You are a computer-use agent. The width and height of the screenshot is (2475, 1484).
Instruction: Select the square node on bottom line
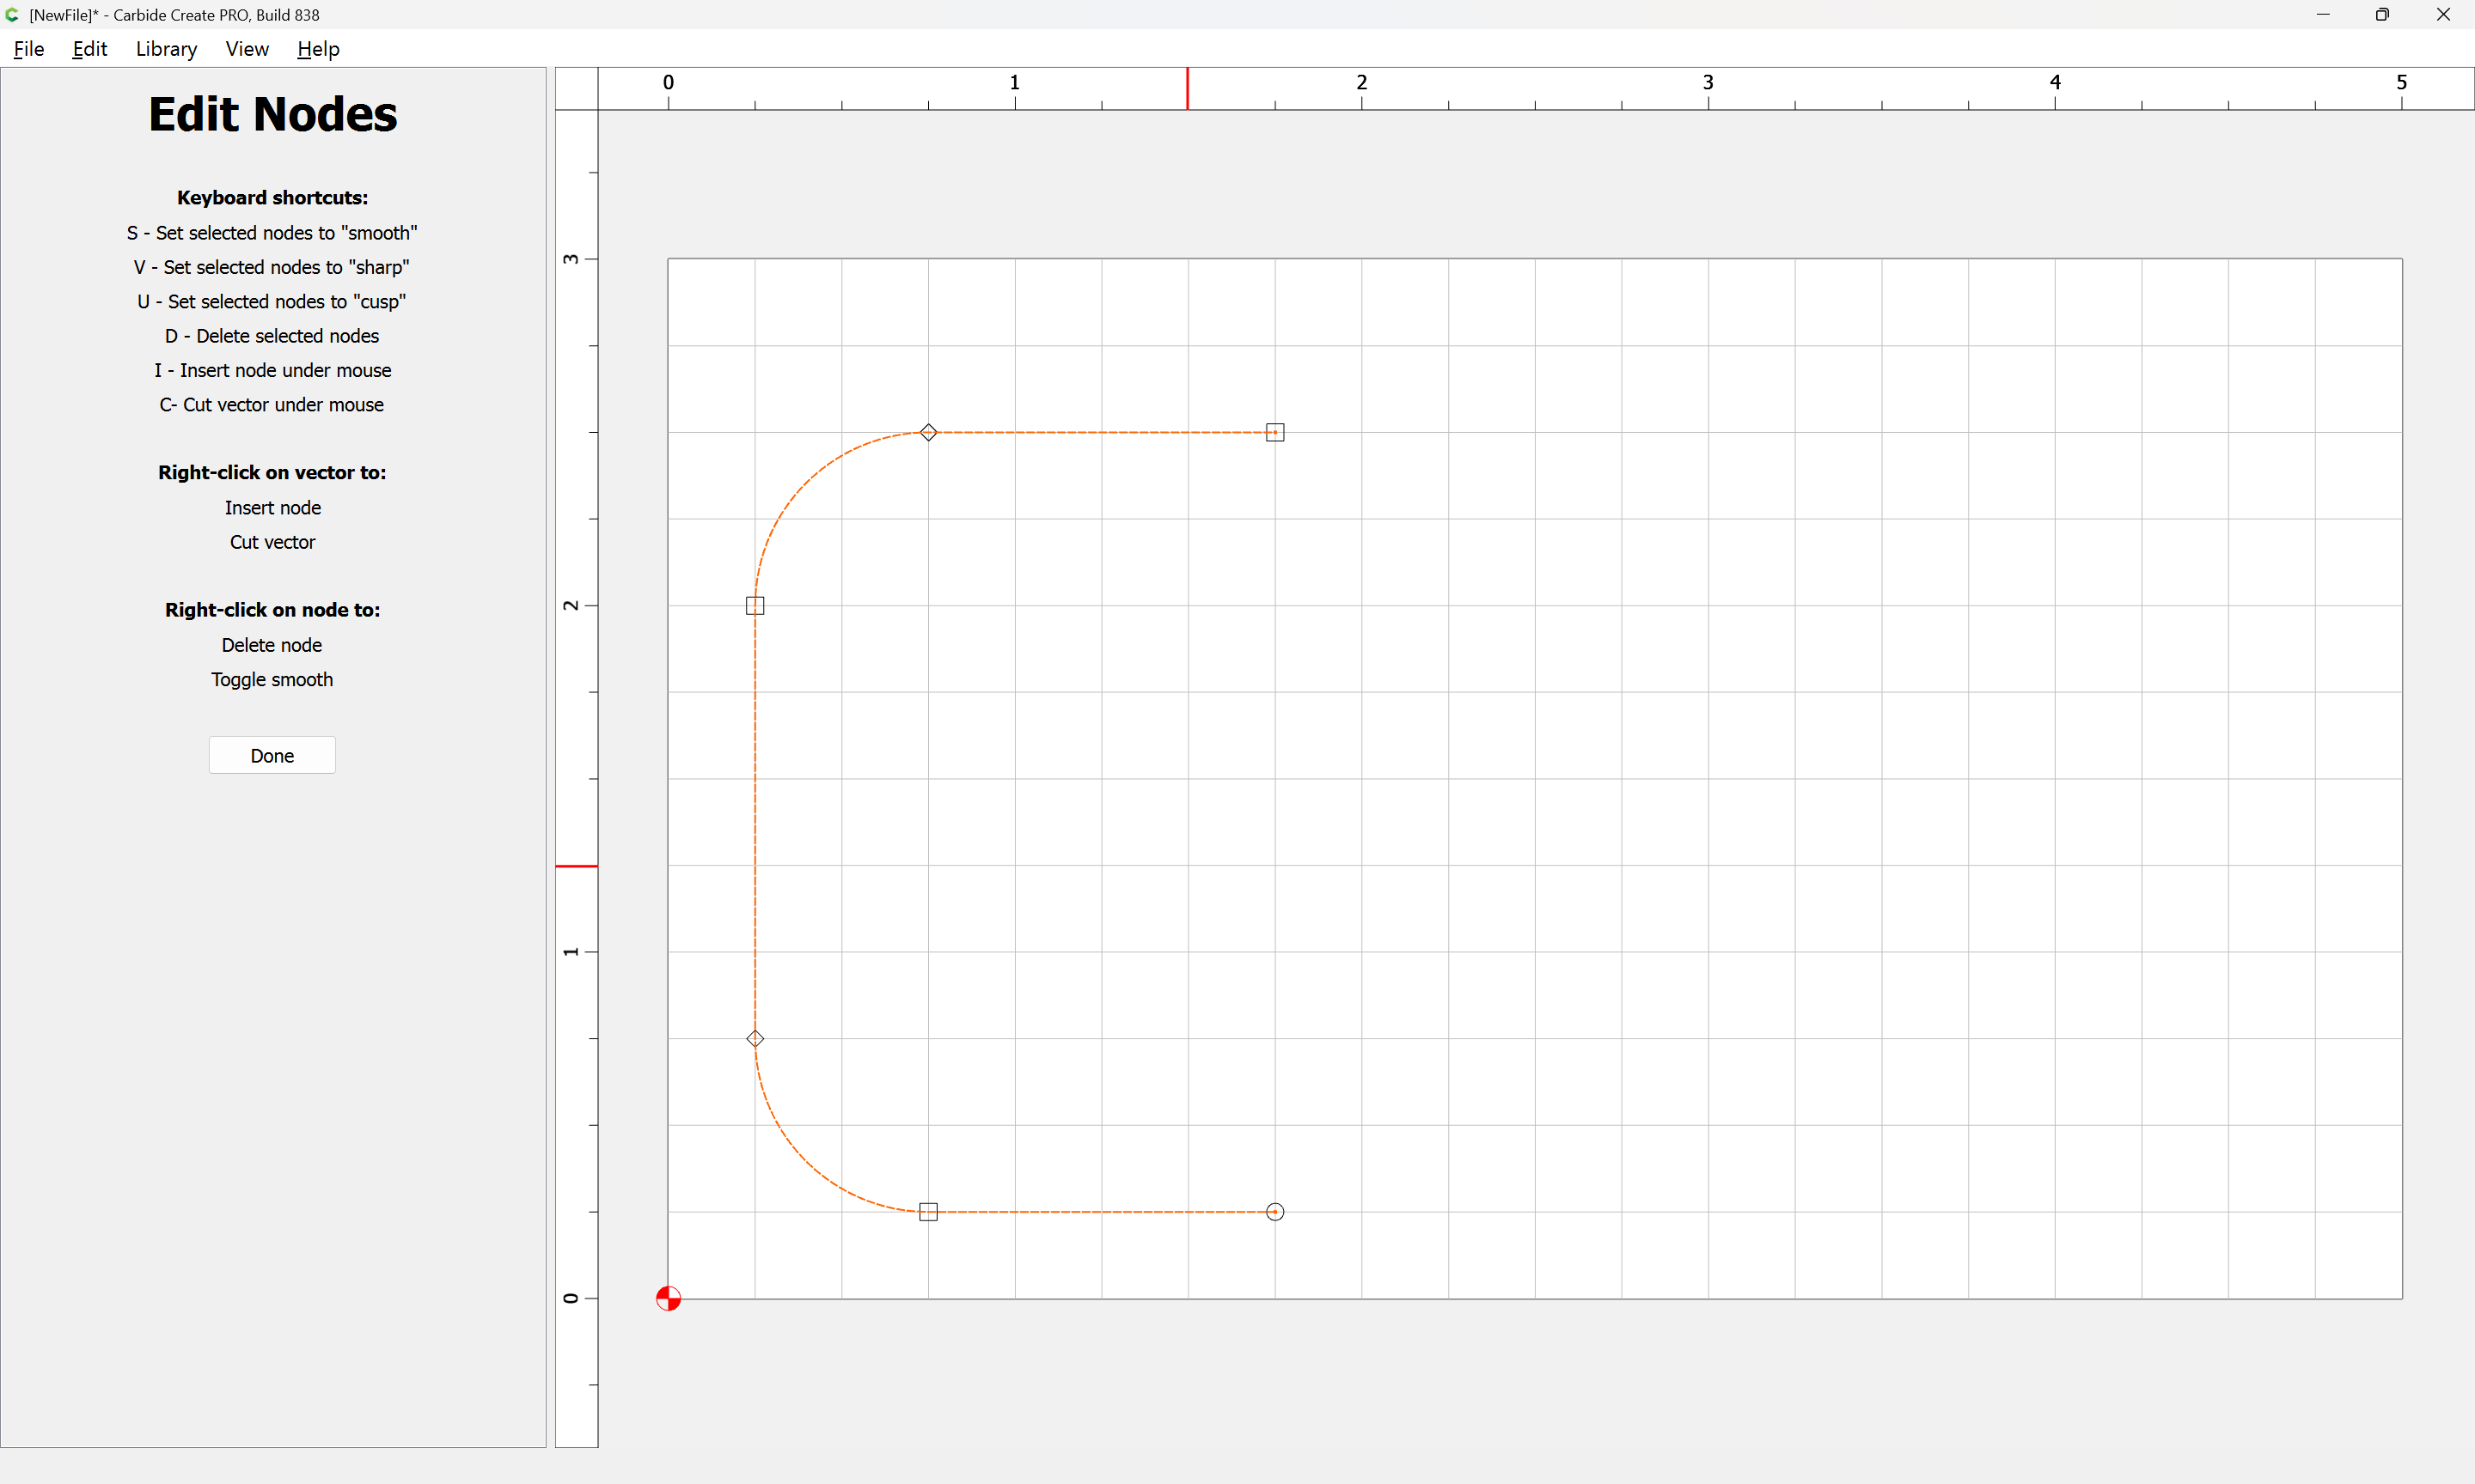click(x=928, y=1212)
